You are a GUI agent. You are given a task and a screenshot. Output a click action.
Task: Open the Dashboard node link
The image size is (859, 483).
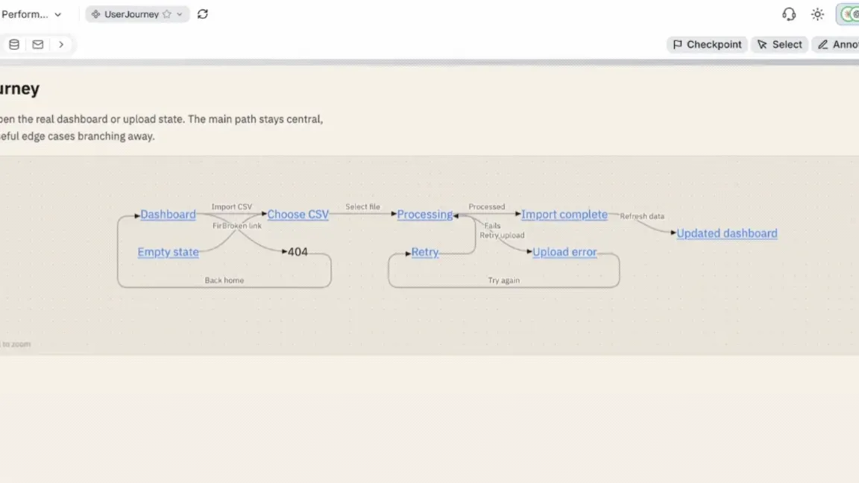pos(169,214)
